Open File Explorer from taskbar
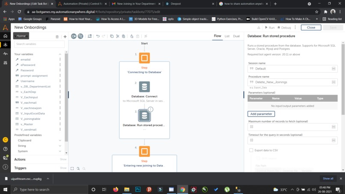 click(127, 189)
